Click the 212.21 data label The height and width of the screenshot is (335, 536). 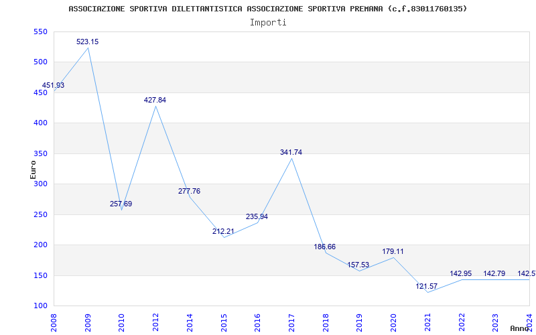223,231
